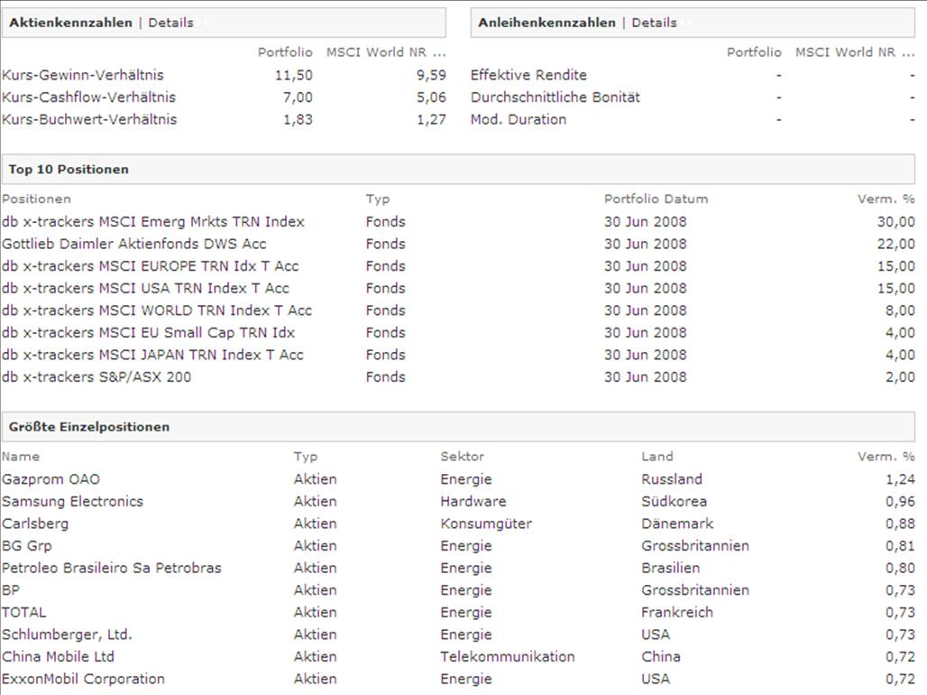Click the 8,00 Verm. % value
Screen dimensions: 927x695
pyautogui.click(x=900, y=310)
